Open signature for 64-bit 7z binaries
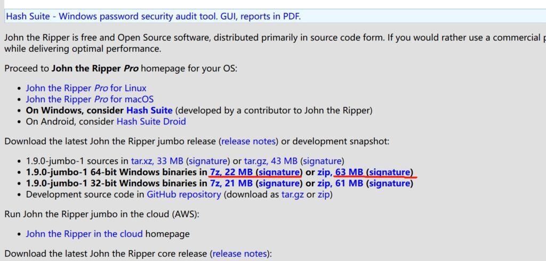The width and height of the screenshot is (546, 261). pyautogui.click(x=279, y=172)
